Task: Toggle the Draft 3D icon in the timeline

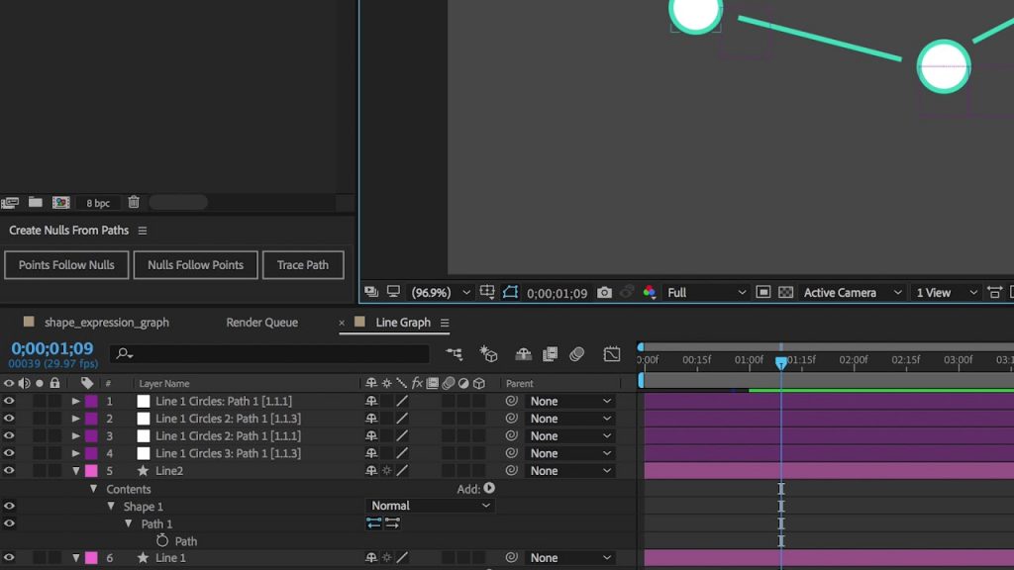Action: pyautogui.click(x=488, y=354)
